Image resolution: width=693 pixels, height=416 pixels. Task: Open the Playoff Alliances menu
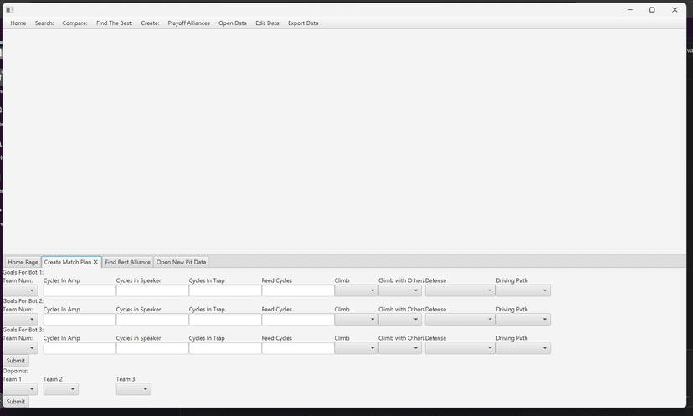click(x=188, y=23)
